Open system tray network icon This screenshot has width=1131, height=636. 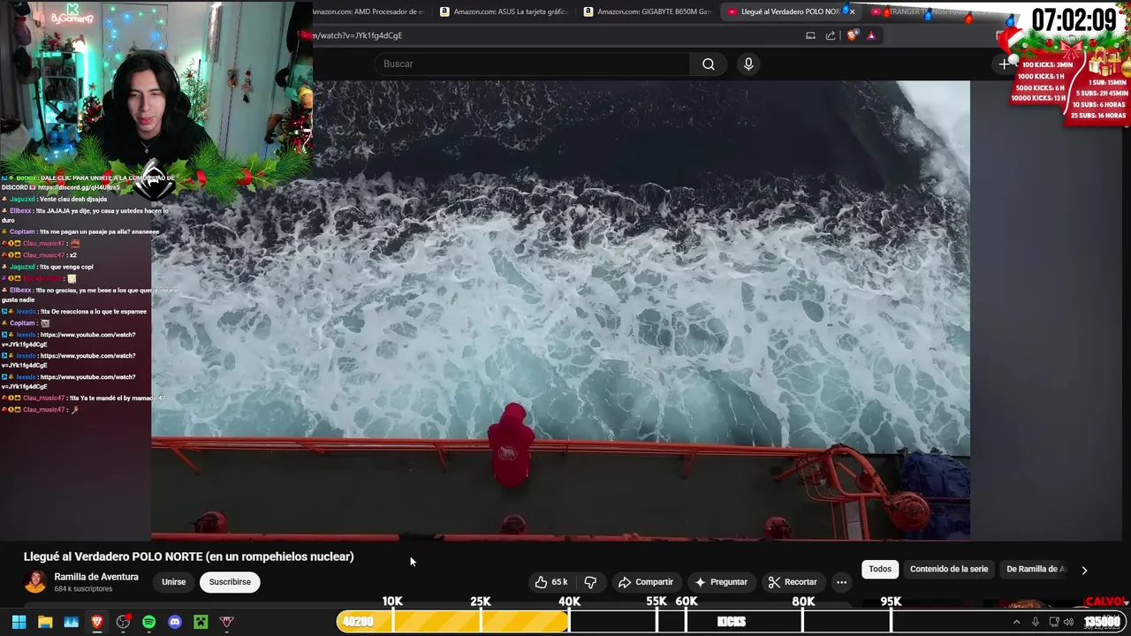pyautogui.click(x=1054, y=622)
